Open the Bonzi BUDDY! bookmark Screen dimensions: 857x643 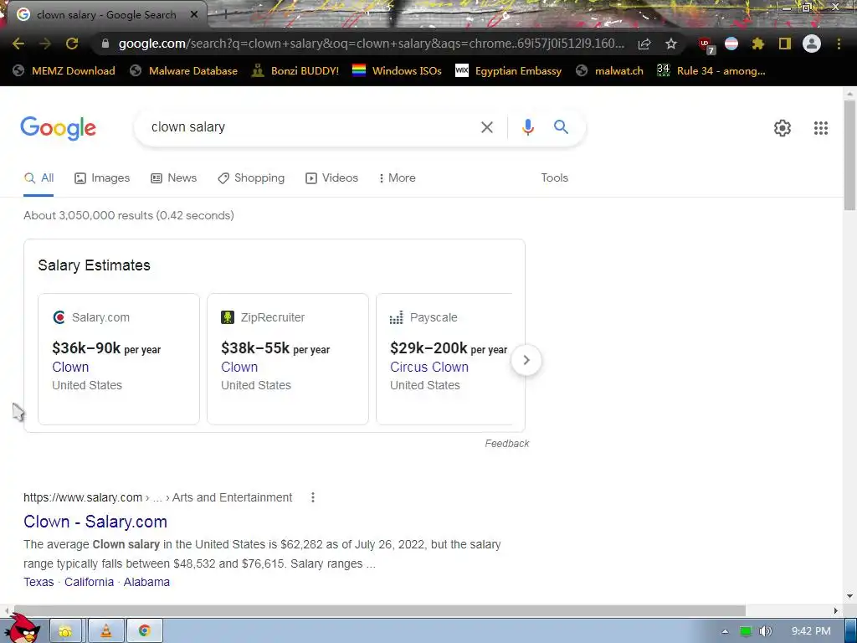coord(295,70)
